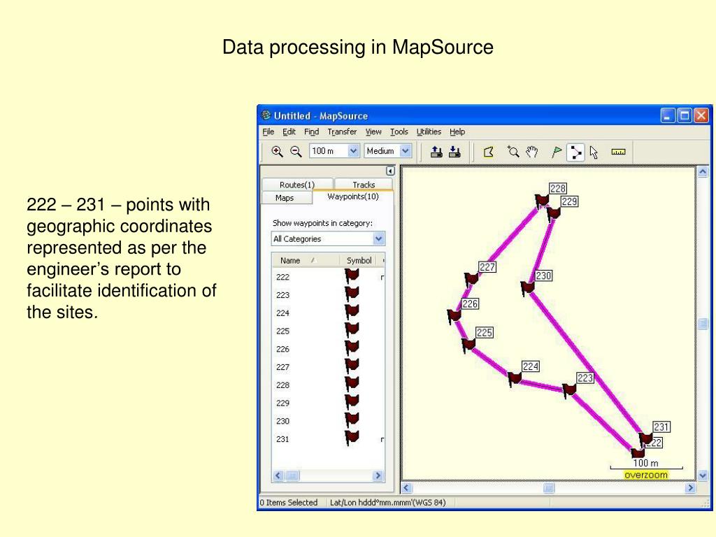Select the distance ruler tool
The image size is (716, 537).
point(618,152)
